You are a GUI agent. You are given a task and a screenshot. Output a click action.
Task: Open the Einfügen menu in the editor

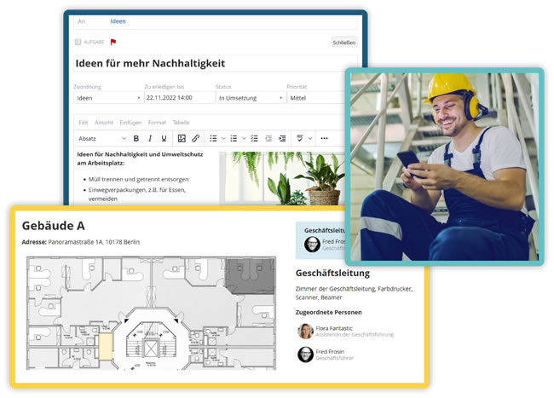[x=130, y=122]
